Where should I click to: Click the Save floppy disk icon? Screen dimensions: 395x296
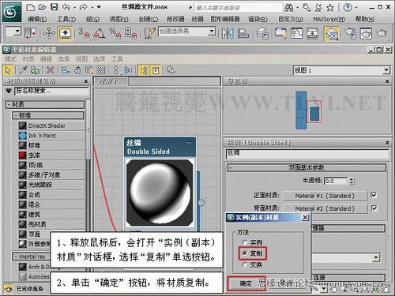[55, 7]
